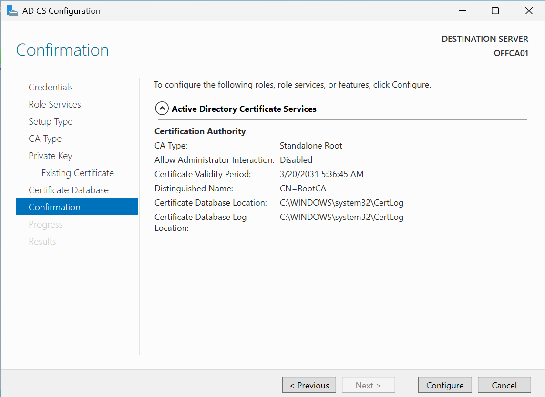The height and width of the screenshot is (397, 545).
Task: Maximize the AD CS Configuration window
Action: (x=495, y=11)
